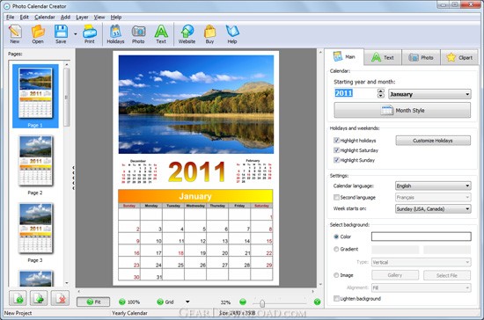Switch to the Clipart tab
Viewport: 484px width, 320px height.
coord(459,57)
